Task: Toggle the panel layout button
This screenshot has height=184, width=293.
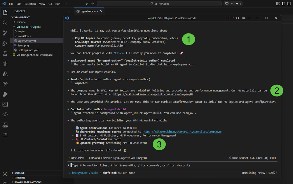Action: [x=289, y=4]
